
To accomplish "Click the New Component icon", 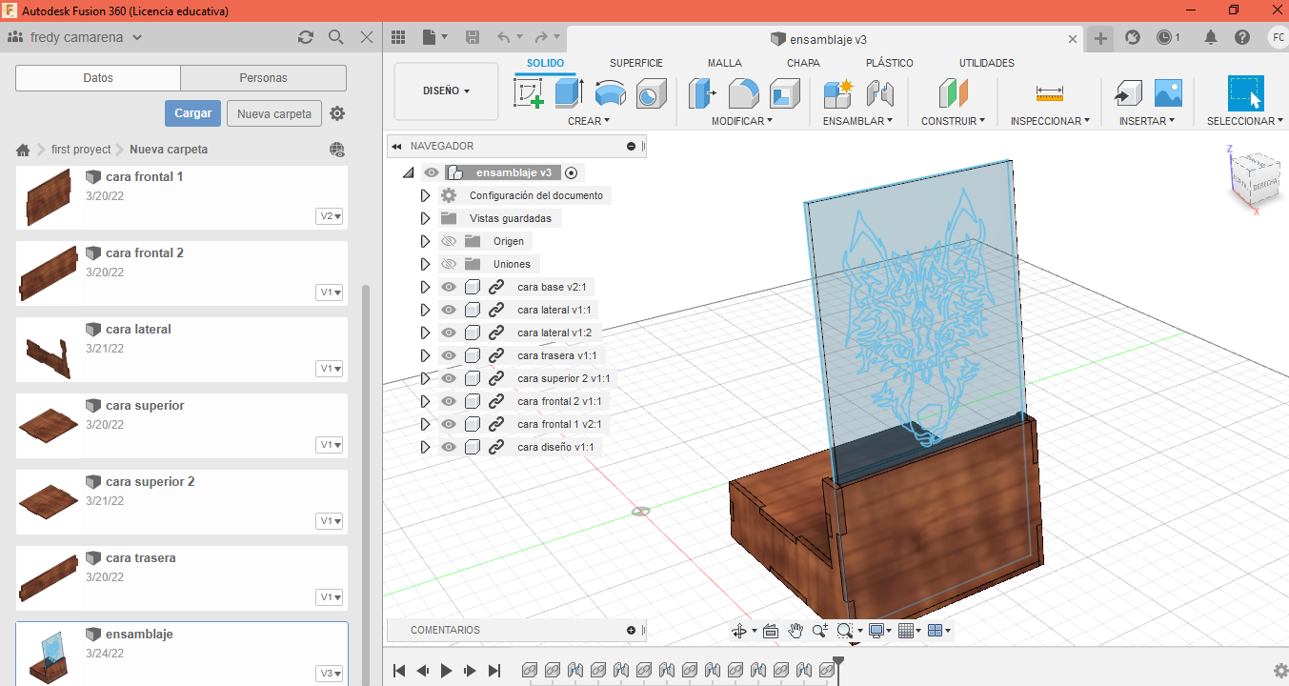I will click(x=838, y=93).
